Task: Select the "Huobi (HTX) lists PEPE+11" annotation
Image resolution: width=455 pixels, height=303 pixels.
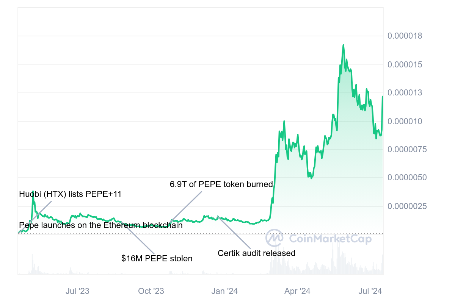Action: [x=70, y=194]
